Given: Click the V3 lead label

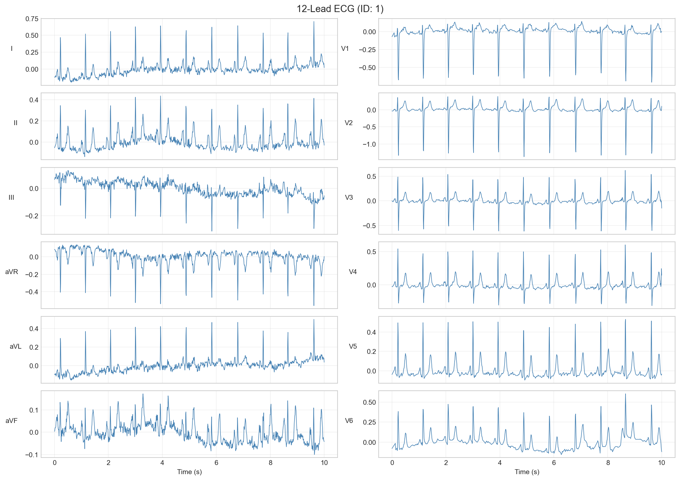Looking at the screenshot, I should click(x=349, y=198).
